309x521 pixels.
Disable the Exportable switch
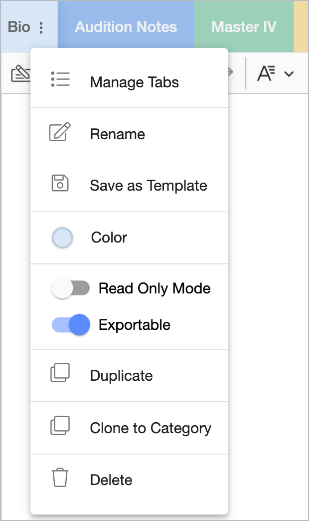click(71, 325)
